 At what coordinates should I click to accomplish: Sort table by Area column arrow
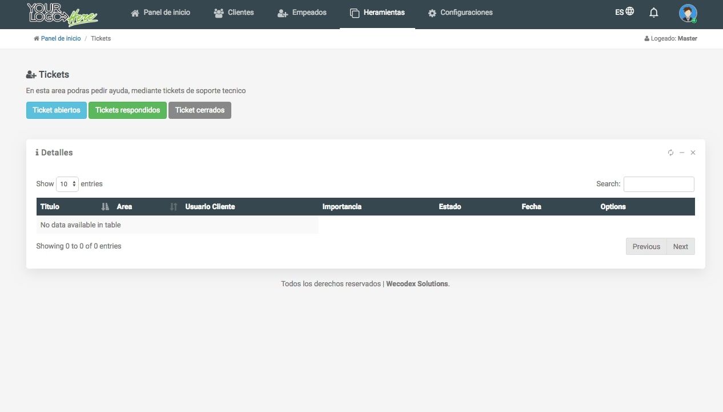(x=174, y=207)
